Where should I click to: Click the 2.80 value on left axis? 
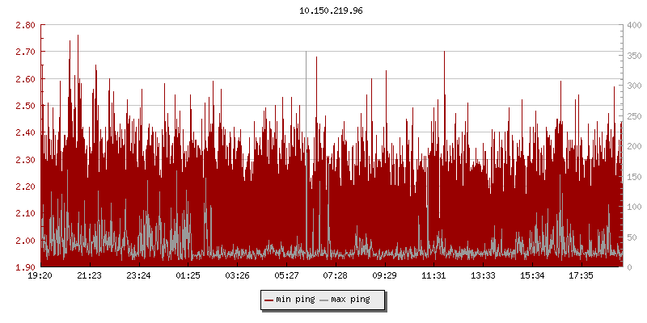(x=24, y=25)
